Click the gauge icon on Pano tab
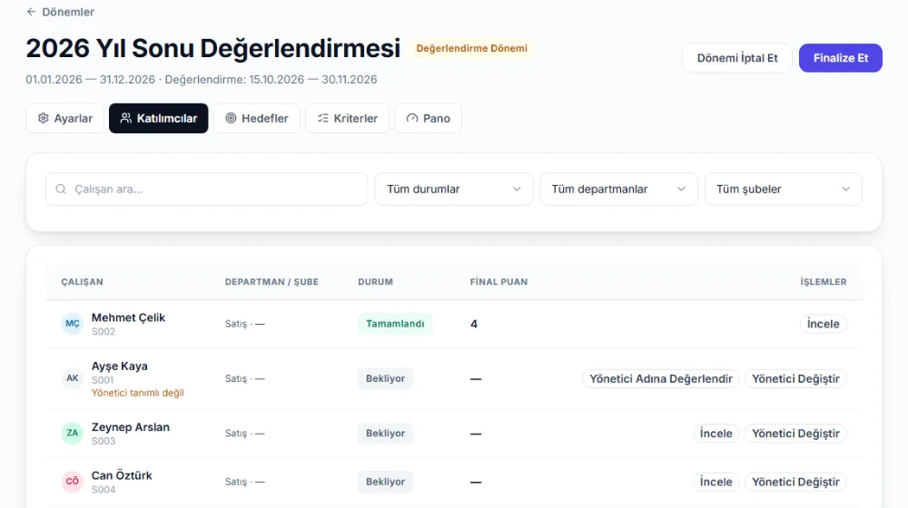 pos(411,118)
